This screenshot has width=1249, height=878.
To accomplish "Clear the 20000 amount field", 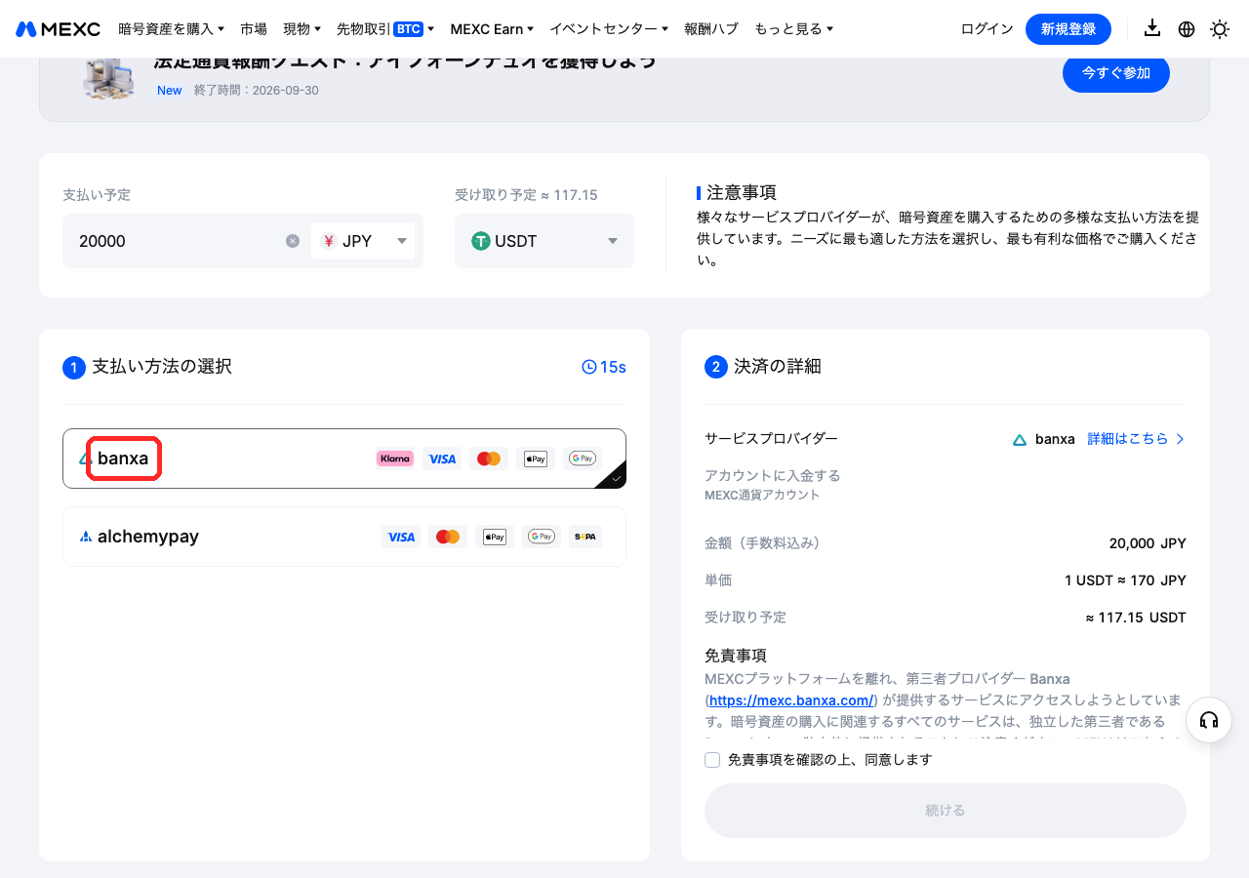I will (x=293, y=241).
